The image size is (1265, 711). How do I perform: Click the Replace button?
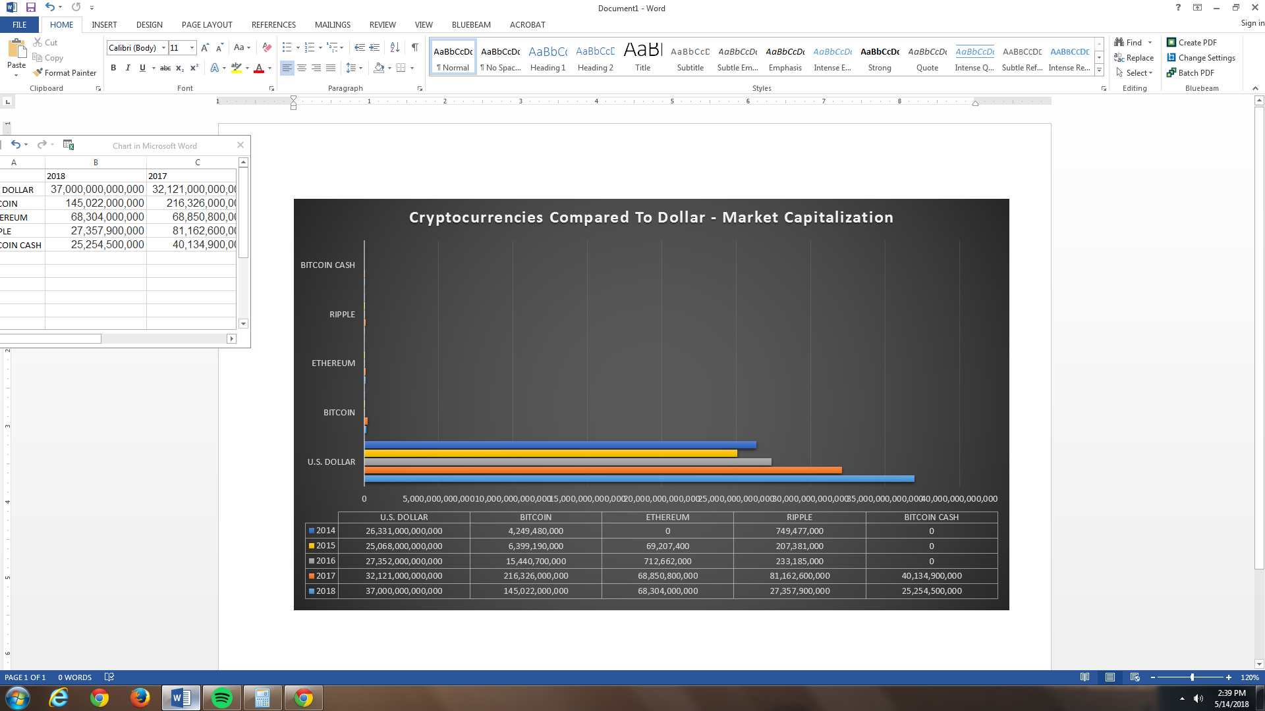click(1134, 58)
